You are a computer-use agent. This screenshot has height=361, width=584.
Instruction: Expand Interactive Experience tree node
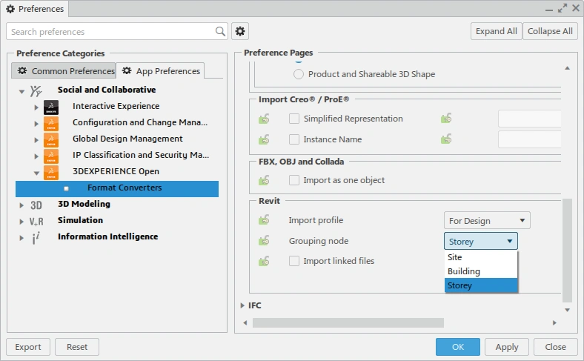(x=36, y=107)
